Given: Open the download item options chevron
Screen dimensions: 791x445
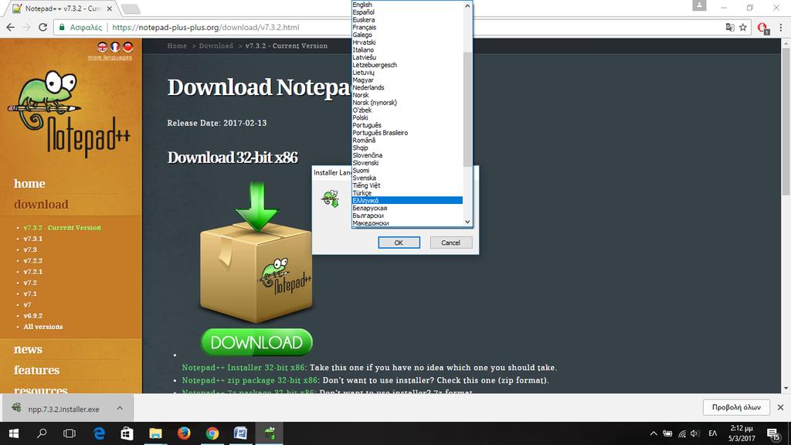Looking at the screenshot, I should tap(120, 408).
